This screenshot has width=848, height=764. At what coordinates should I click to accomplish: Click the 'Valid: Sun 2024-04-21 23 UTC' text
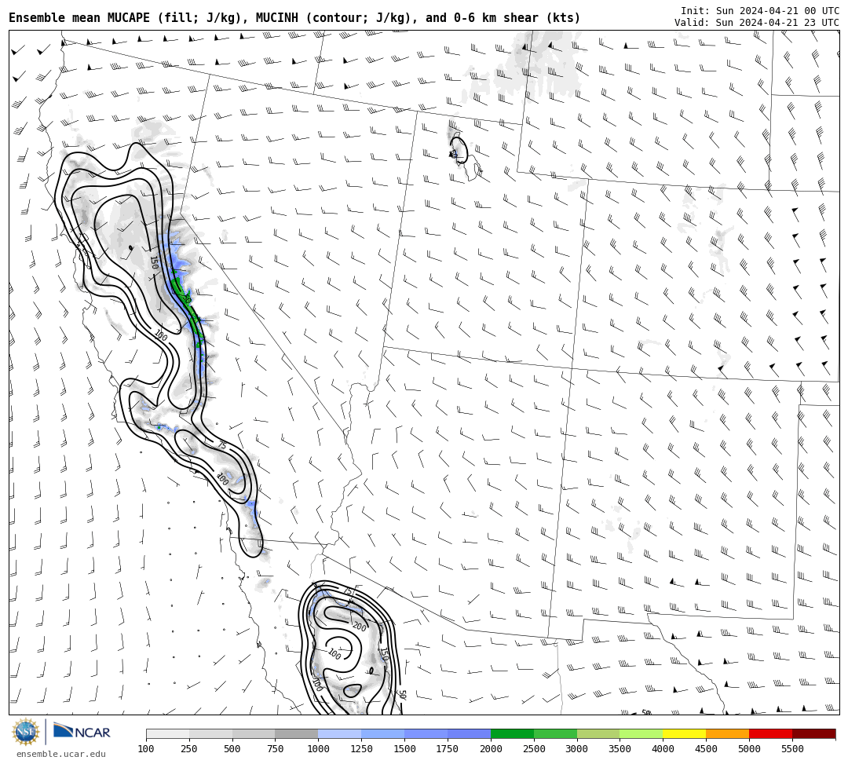757,22
